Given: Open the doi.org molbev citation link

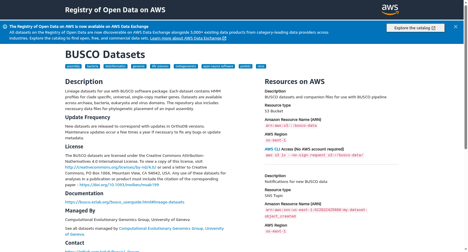Looking at the screenshot, I should (119, 185).
